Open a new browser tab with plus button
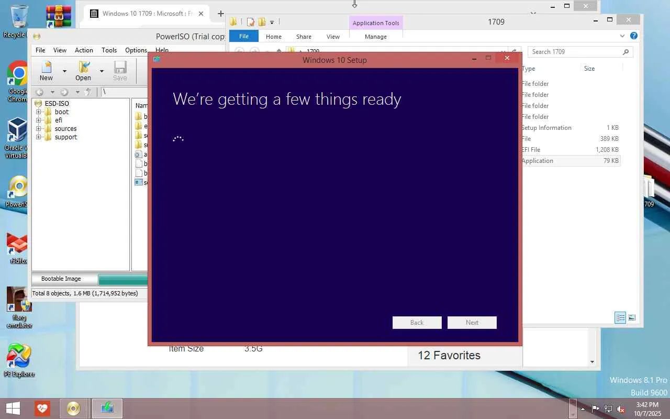Viewport: 670px width, 419px height. (220, 14)
